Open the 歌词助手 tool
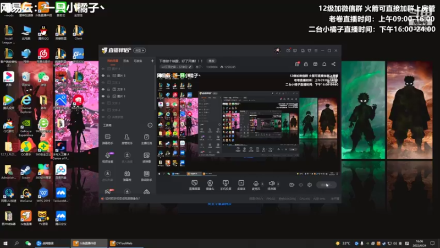Screen dimensions: 440x248 146,176
